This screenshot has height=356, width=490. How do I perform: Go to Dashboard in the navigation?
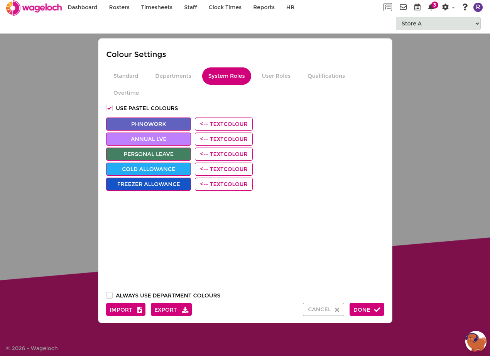pos(83,7)
